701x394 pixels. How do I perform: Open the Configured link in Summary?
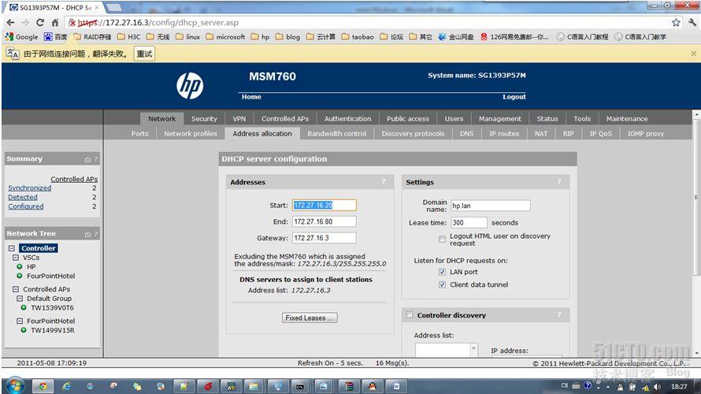[x=25, y=206]
